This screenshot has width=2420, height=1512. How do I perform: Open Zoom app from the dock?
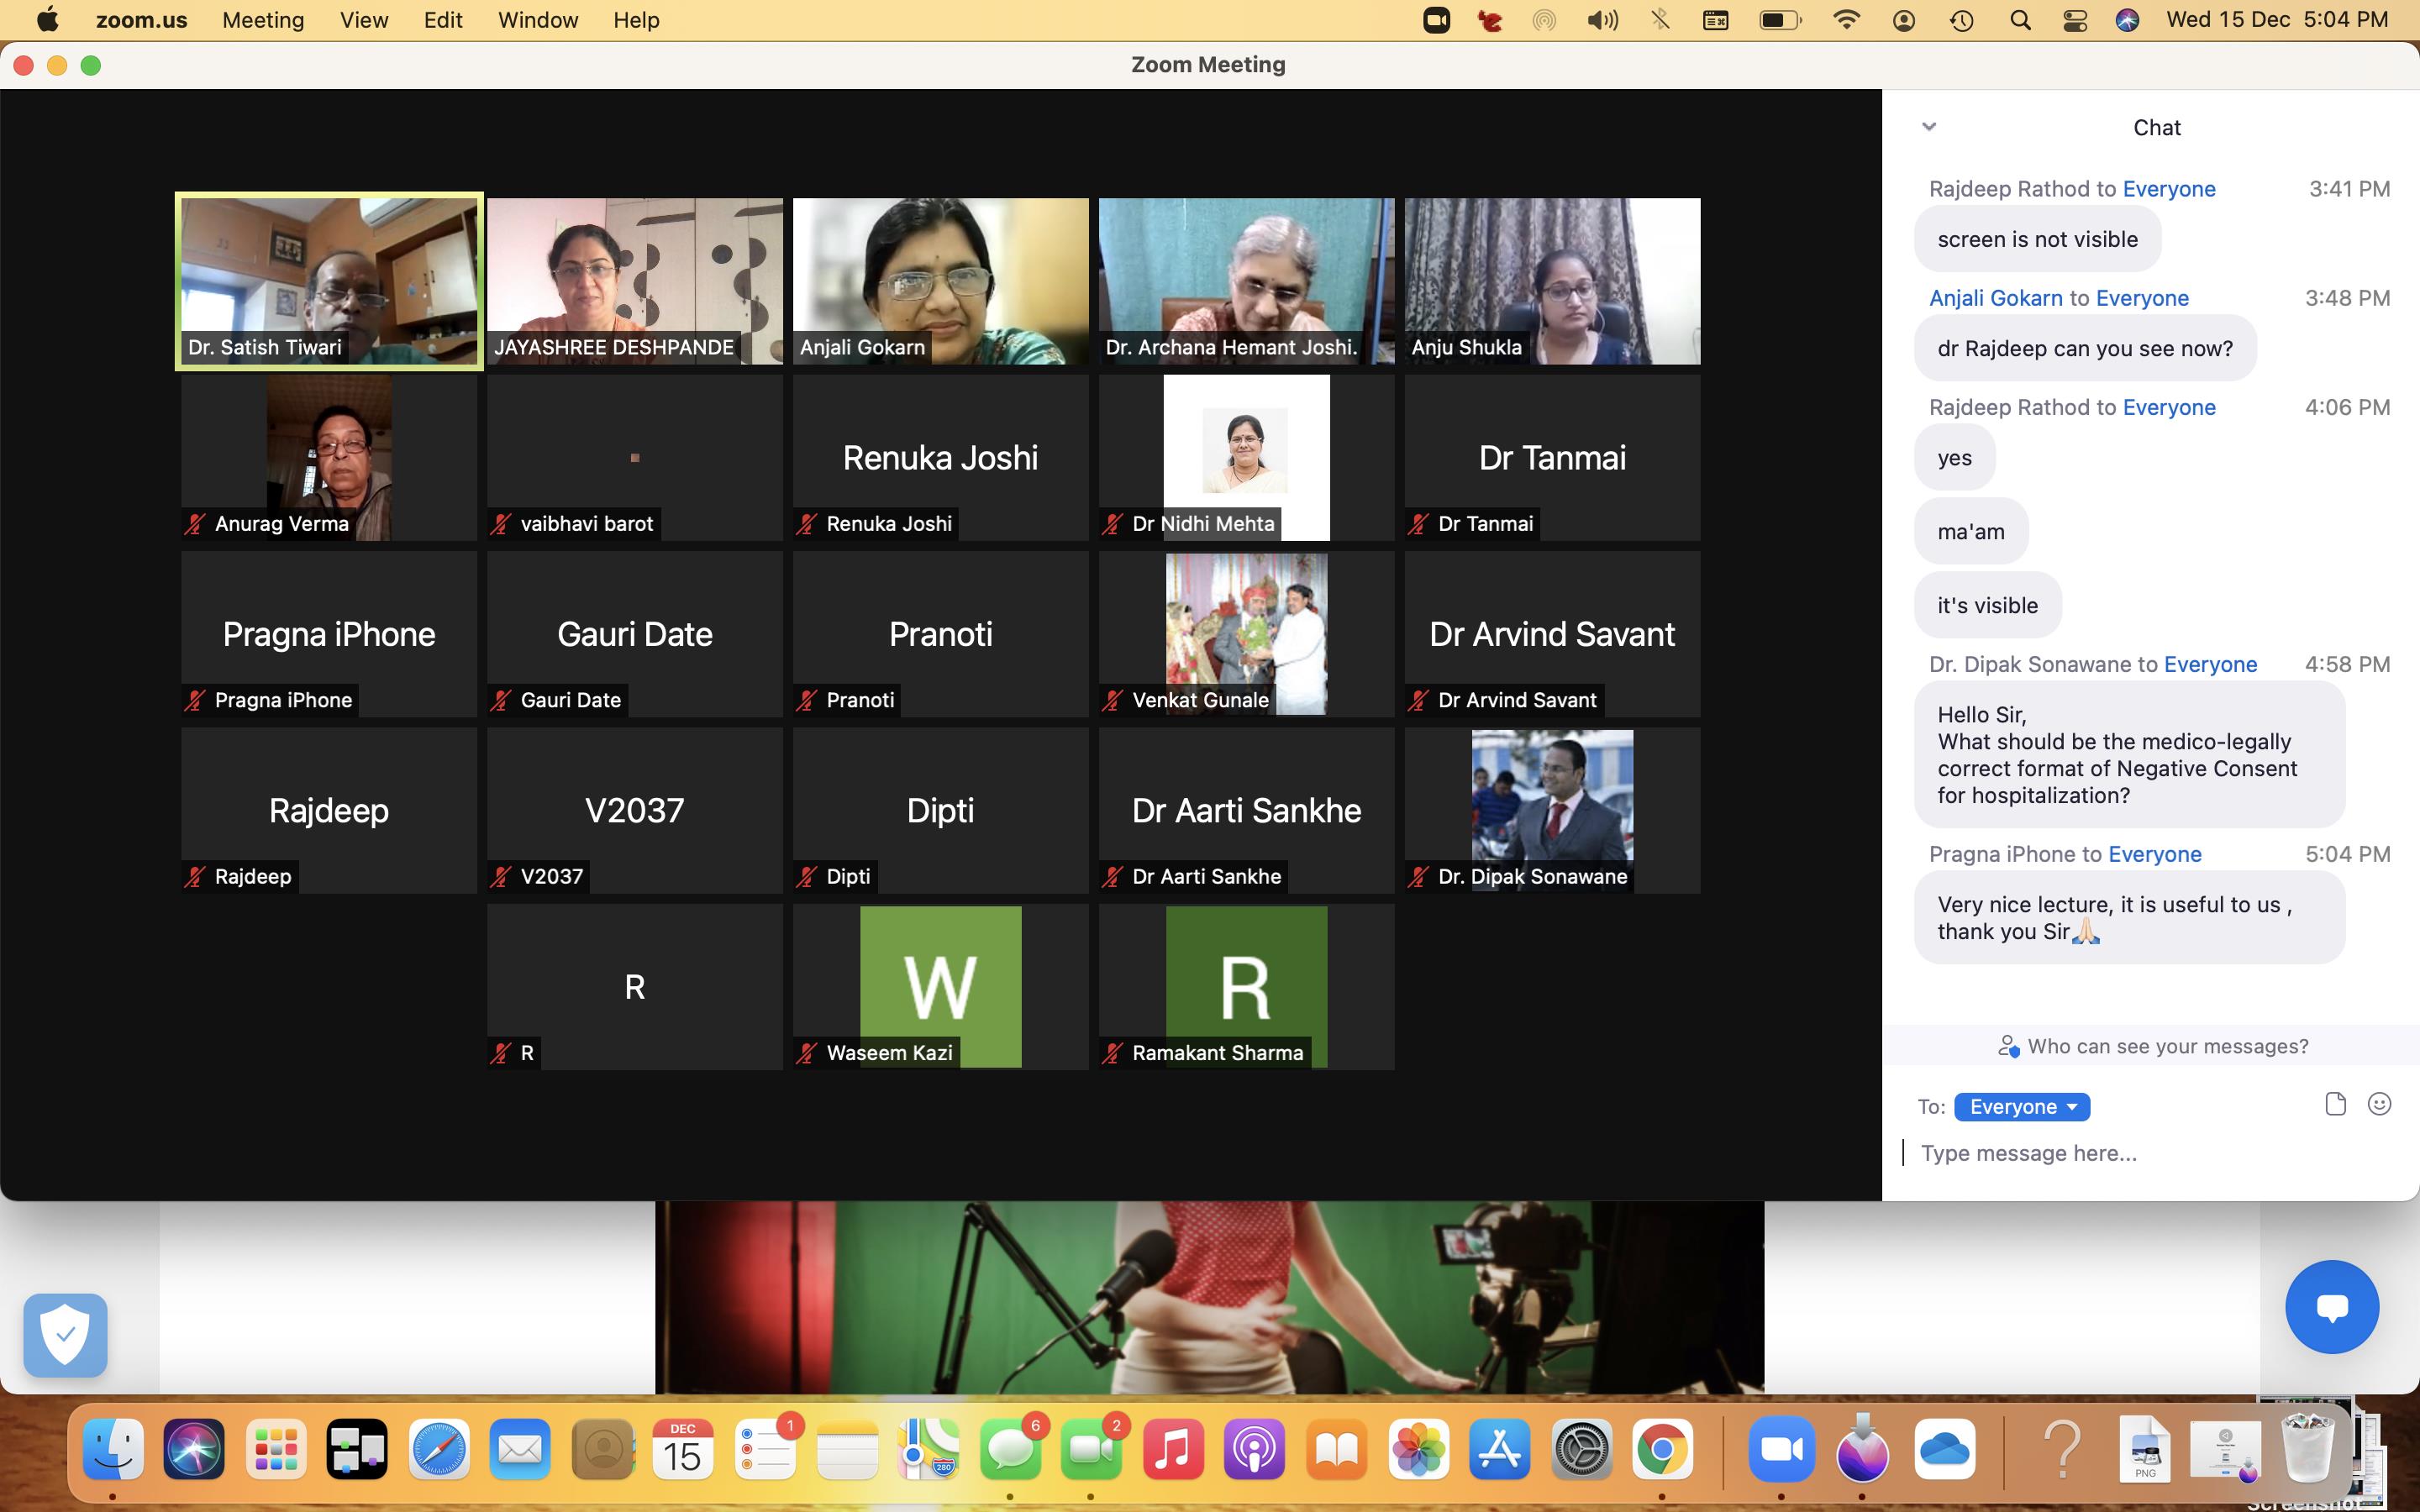point(1781,1449)
